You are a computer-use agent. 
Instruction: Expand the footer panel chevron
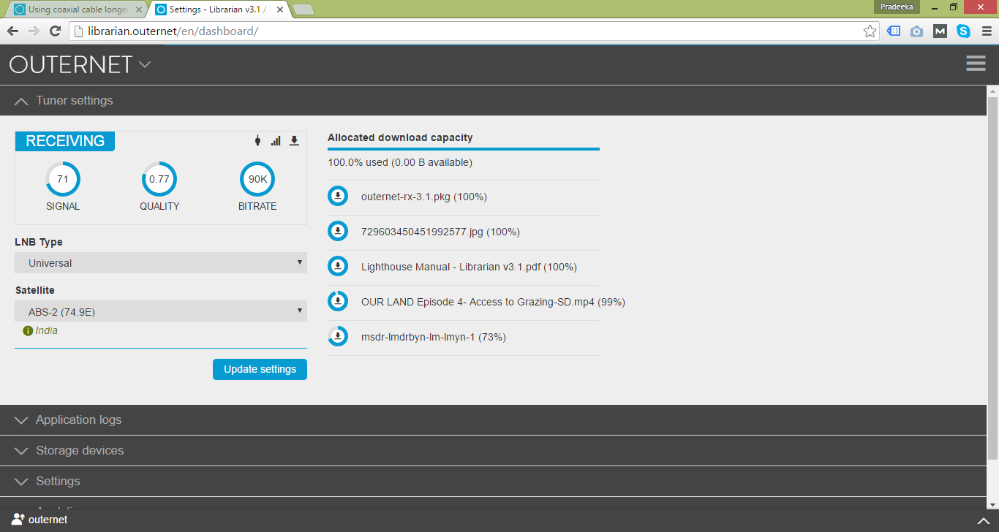point(983,520)
